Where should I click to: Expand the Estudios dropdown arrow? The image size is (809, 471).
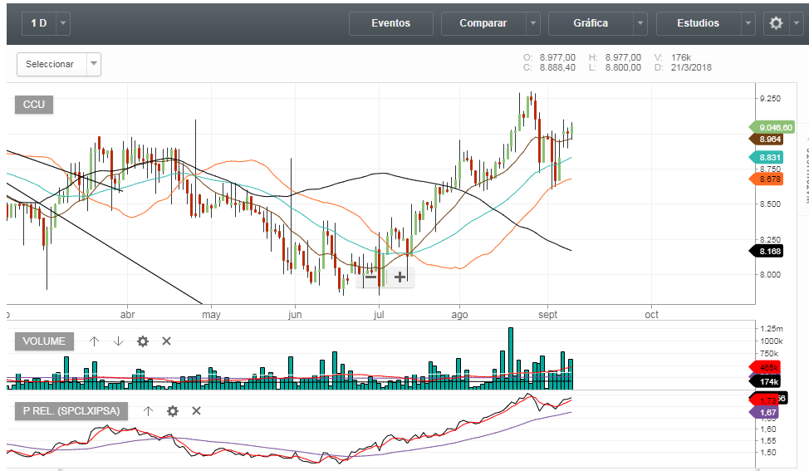pyautogui.click(x=748, y=23)
